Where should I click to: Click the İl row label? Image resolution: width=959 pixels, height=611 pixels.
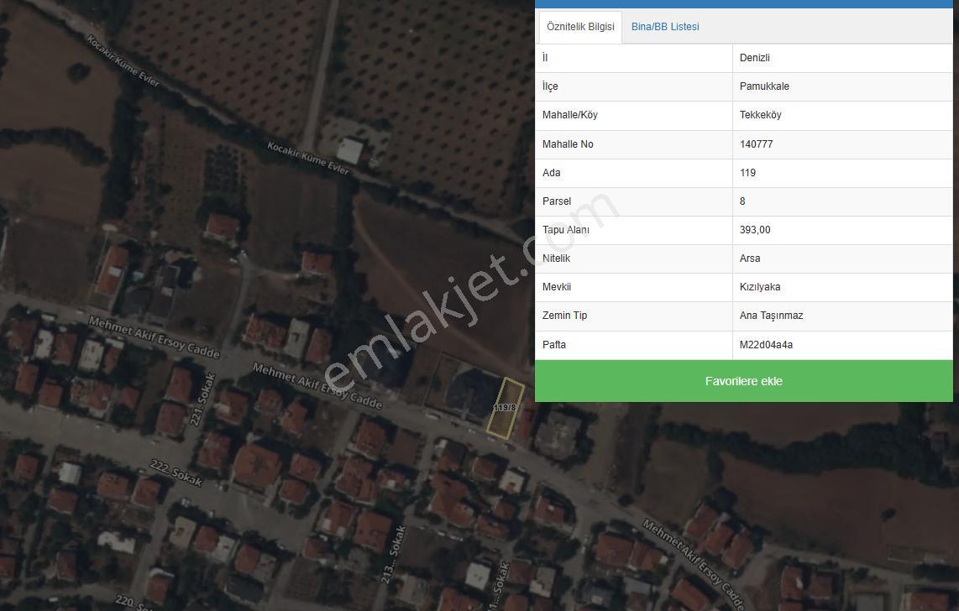pyautogui.click(x=545, y=58)
